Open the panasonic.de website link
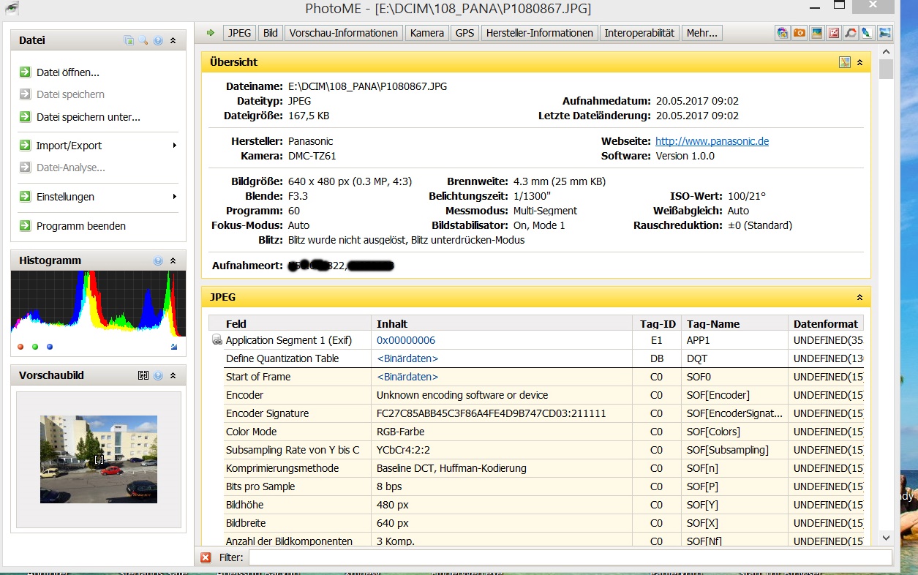 (x=712, y=141)
